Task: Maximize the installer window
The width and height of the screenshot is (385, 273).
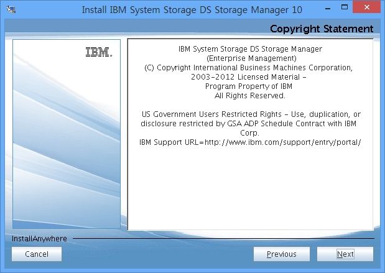Action: pos(345,7)
